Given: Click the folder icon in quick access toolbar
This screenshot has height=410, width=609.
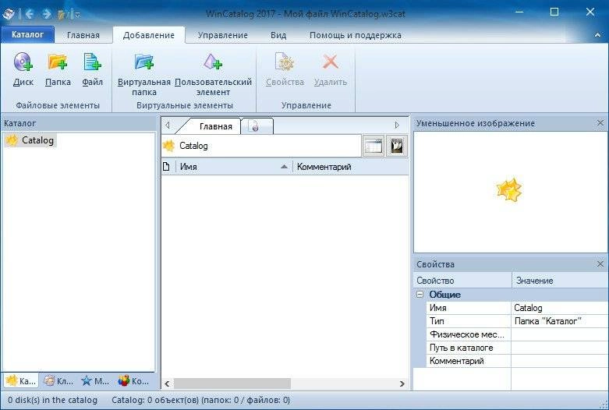Looking at the screenshot, I should coord(63,15).
